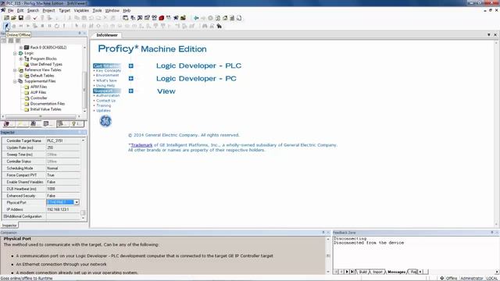This screenshot has height=281, width=500.
Task: Open the What's New link
Action: click(x=106, y=80)
